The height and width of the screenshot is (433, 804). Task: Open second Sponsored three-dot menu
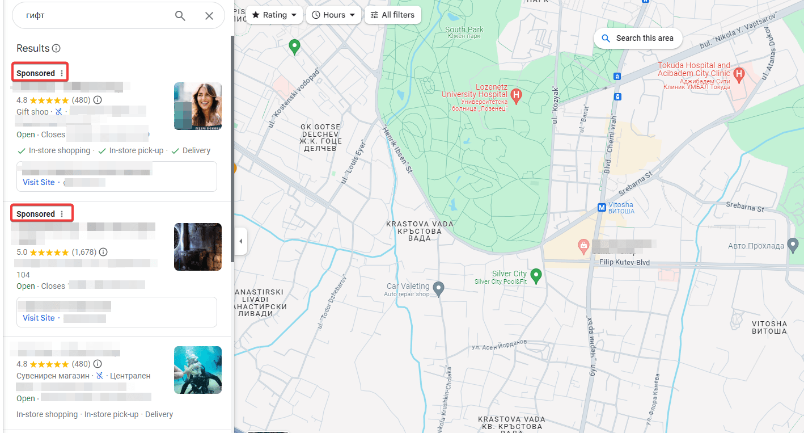62,214
